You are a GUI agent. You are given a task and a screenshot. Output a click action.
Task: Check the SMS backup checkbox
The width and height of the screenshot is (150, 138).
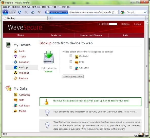71,62
